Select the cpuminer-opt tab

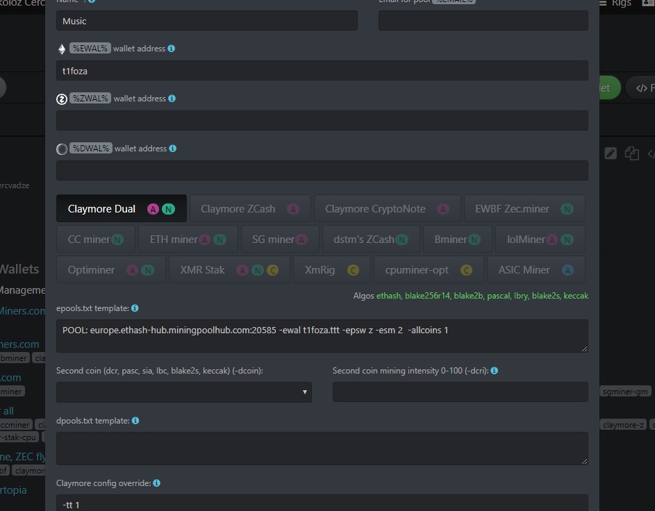429,269
